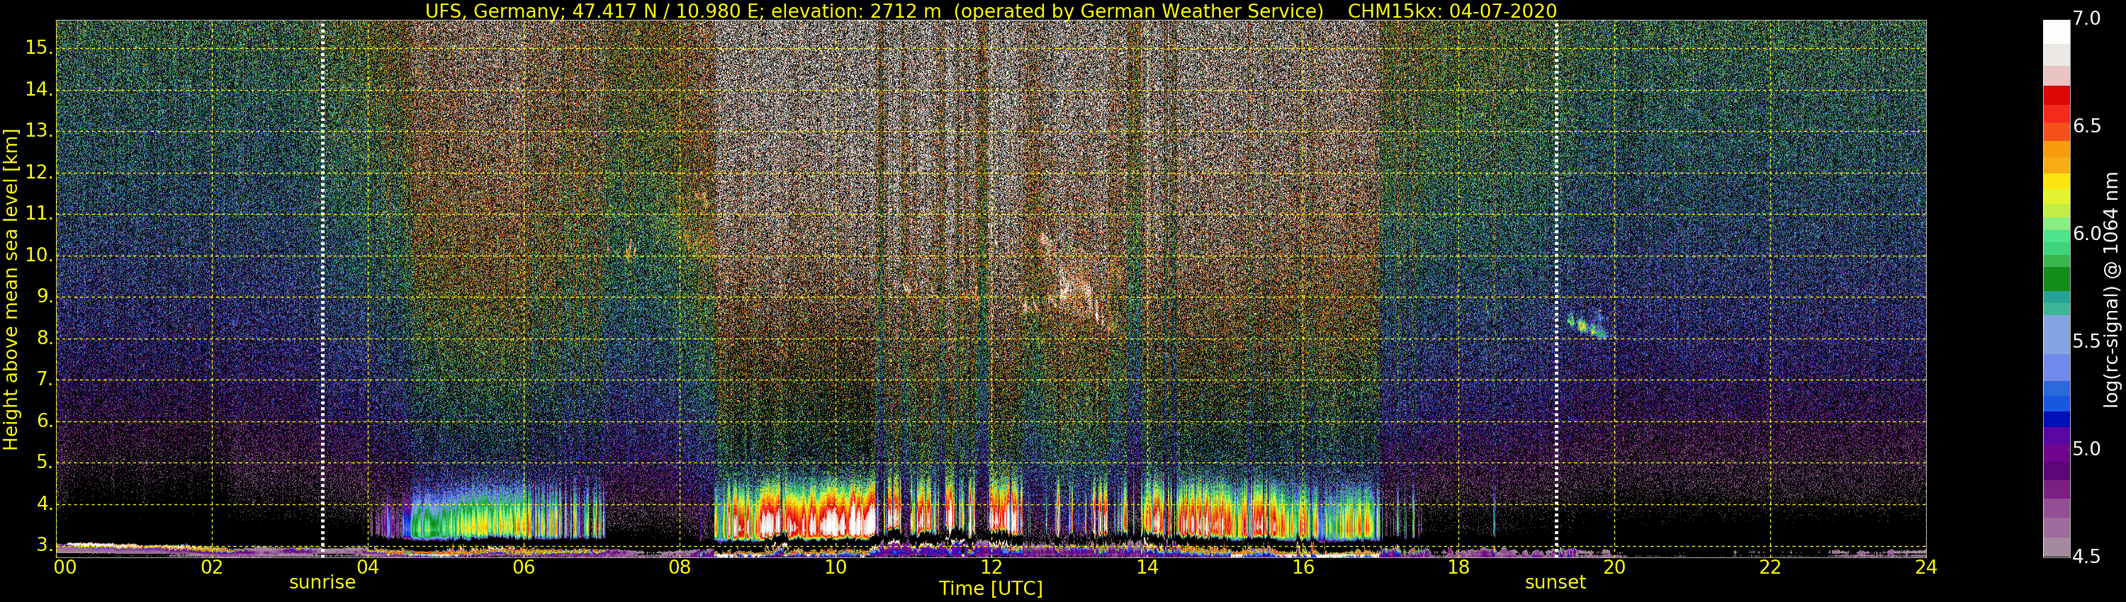Viewport: 2126px width, 602px height.
Task: Click height axis tick label '7.'
Action: [44, 380]
